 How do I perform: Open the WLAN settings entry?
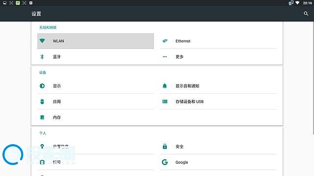(96, 41)
